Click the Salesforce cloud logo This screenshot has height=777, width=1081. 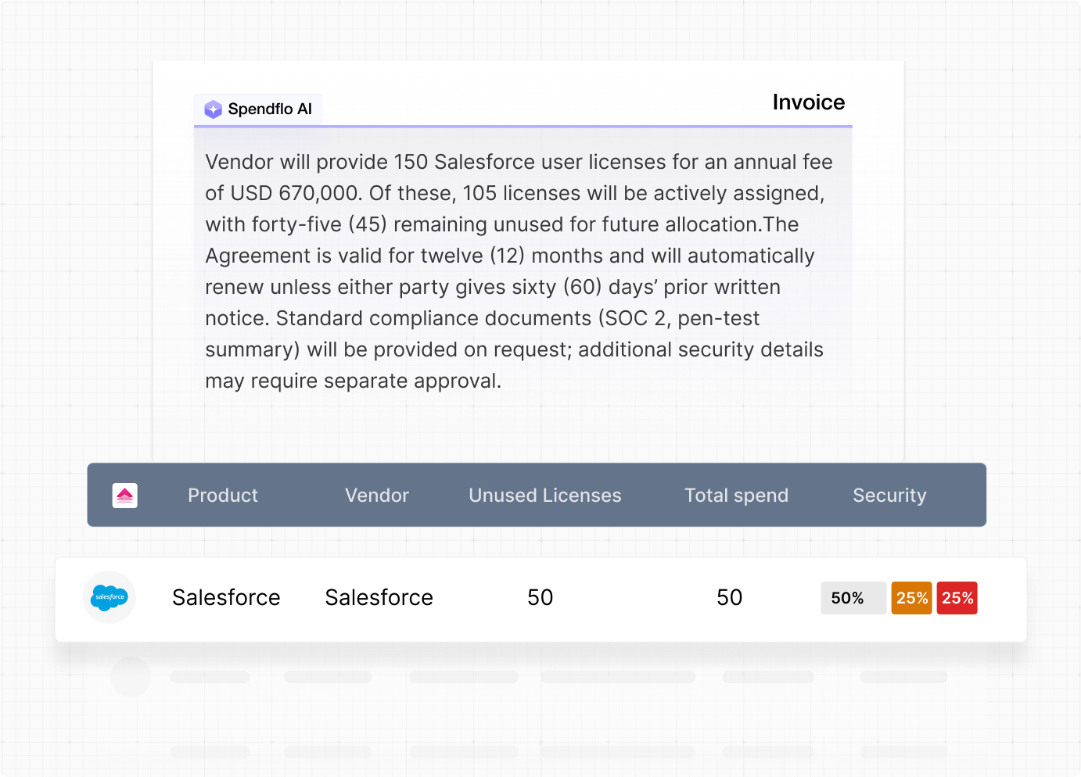(x=110, y=597)
